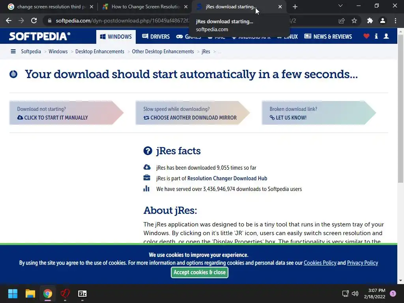404x303 pixels.
Task: Click the 'About jRes:' heading
Action: 170,211
